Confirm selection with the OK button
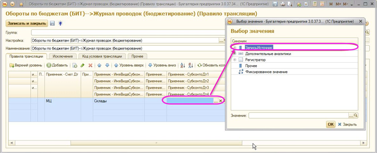Screen dimensions: 377x153 pyautogui.click(x=330, y=124)
